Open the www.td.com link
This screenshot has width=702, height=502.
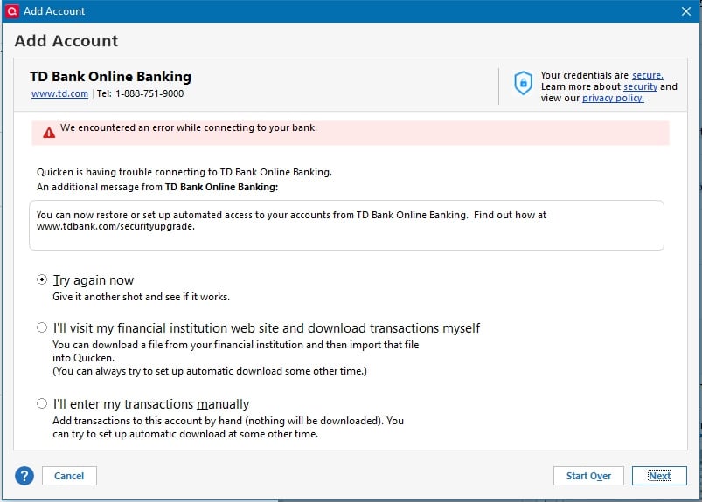[59, 93]
